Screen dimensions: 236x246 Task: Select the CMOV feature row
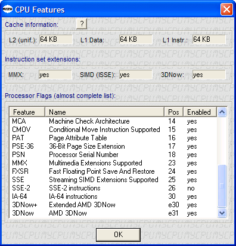113,130
